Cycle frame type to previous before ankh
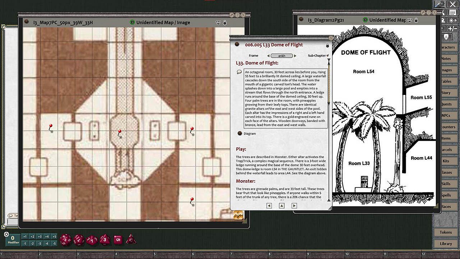The image size is (460, 259). (x=268, y=56)
